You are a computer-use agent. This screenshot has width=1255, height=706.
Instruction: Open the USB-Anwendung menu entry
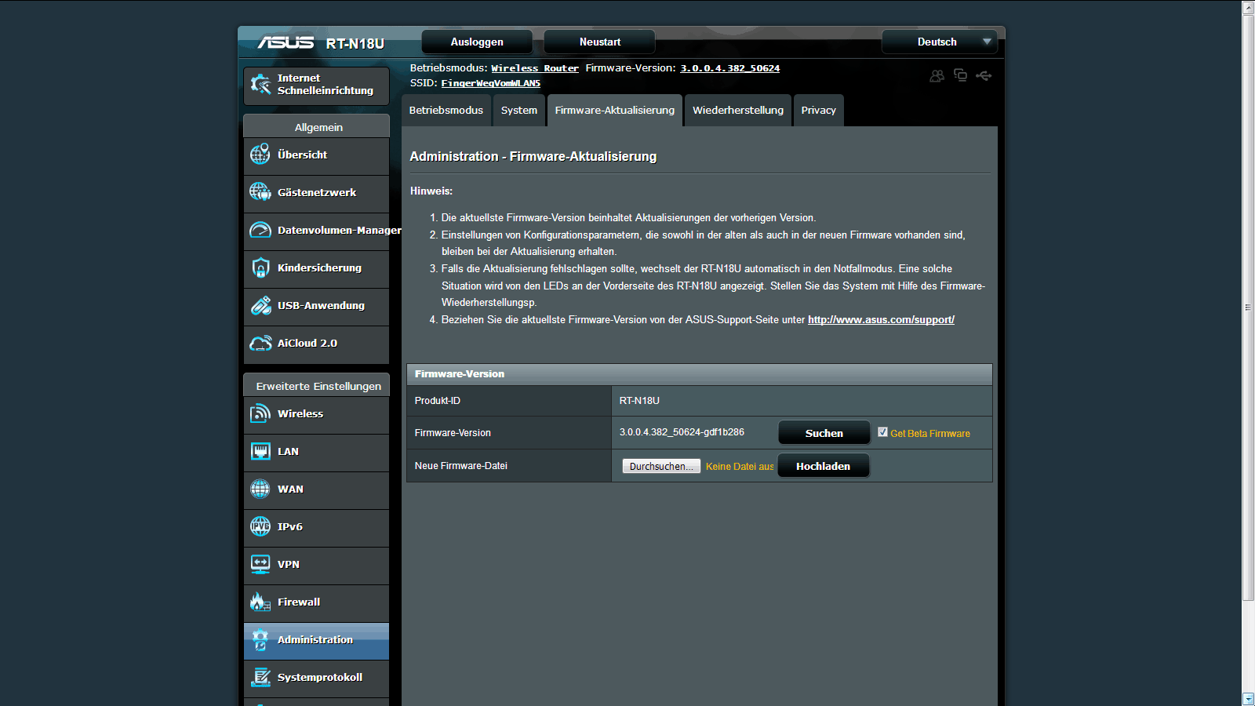[x=317, y=306]
